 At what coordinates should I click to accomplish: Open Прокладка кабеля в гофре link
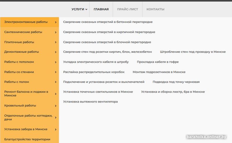point(158,62)
